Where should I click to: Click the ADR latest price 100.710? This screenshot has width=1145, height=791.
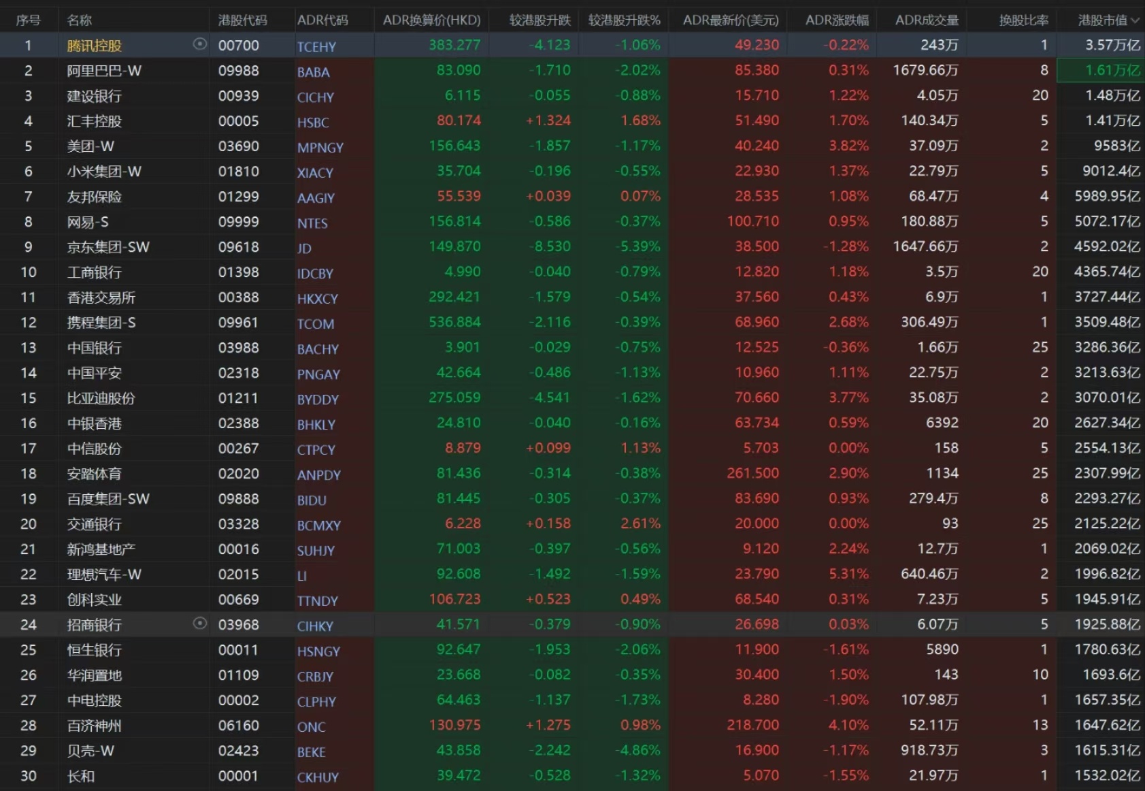753,221
